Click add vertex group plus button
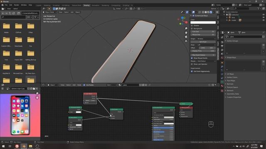 point(264,45)
